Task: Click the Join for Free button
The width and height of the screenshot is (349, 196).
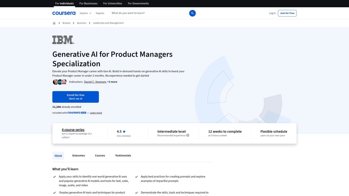Action: (x=287, y=13)
